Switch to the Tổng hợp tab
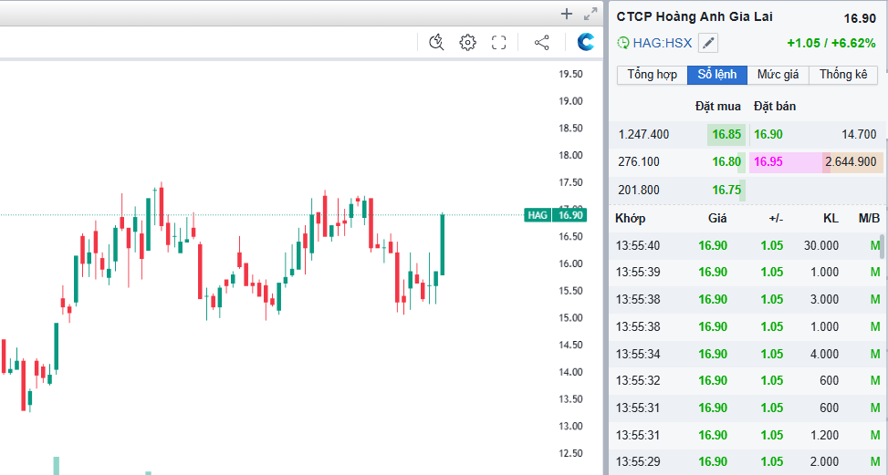Image resolution: width=888 pixels, height=475 pixels. pyautogui.click(x=653, y=75)
